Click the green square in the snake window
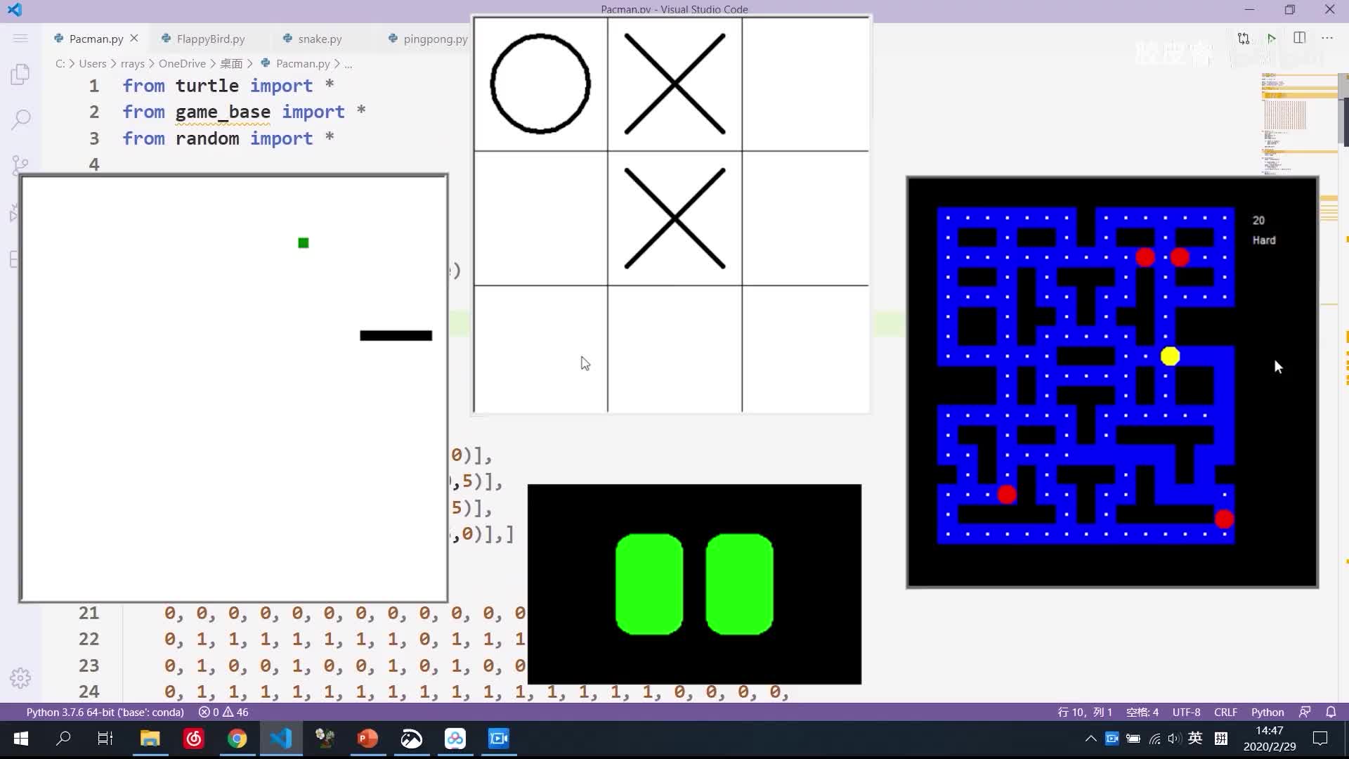The image size is (1349, 759). [x=304, y=243]
